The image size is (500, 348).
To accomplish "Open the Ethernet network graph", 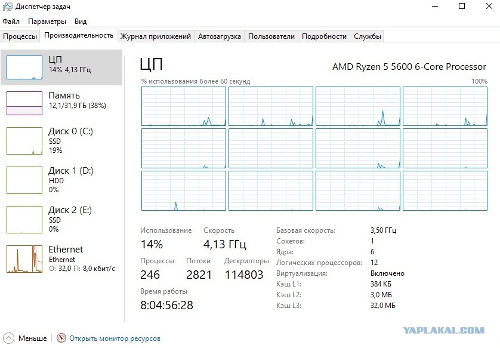I will tap(24, 258).
